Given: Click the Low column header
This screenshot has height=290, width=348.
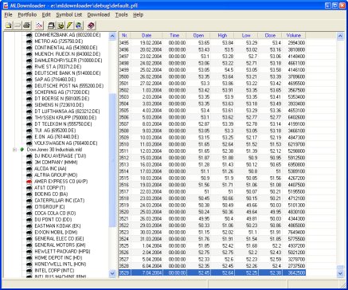Looking at the screenshot, I should 246,35.
